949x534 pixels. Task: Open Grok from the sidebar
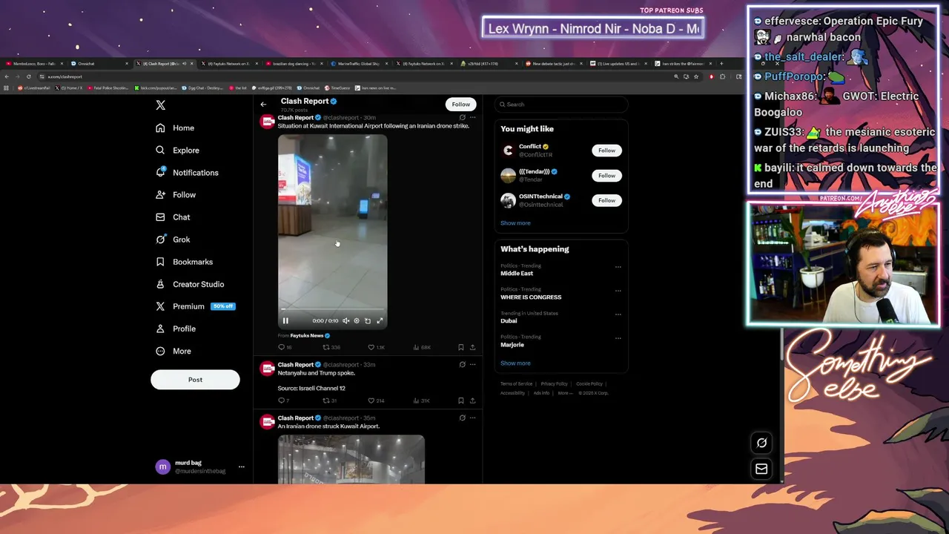pyautogui.click(x=173, y=239)
